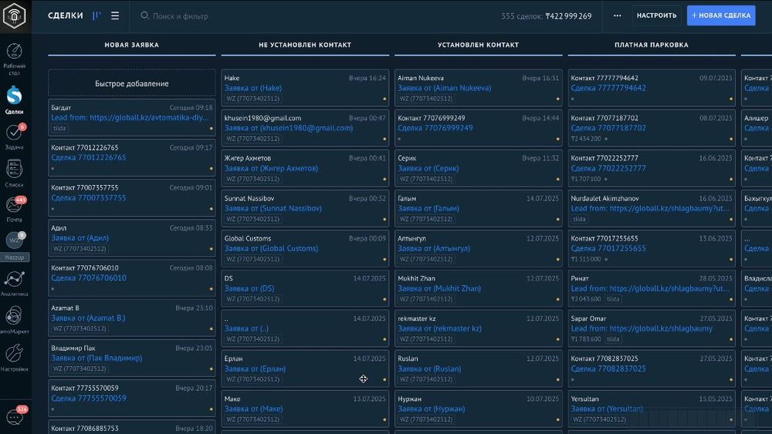The height and width of the screenshot is (434, 772).
Task: Open deal Сделка 77076999249
Action: [x=435, y=128]
